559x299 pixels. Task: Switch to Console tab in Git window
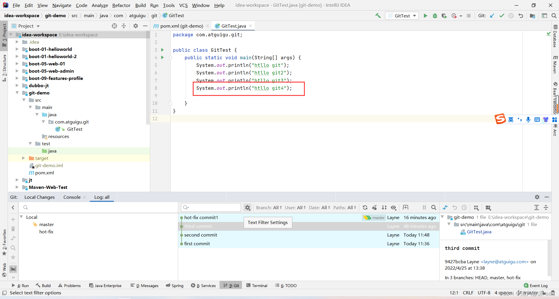[x=72, y=197]
